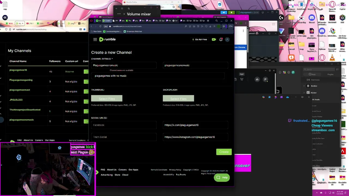Click the Privacy Policy footer link
This screenshot has width=349, height=196.
(x=175, y=170)
